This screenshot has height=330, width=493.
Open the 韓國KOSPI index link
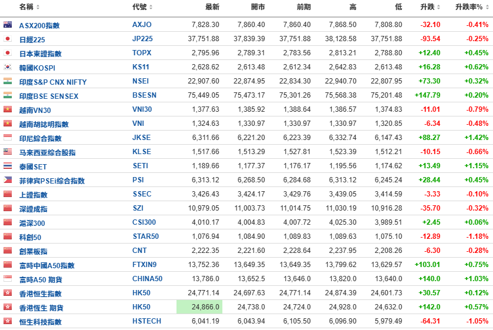(37, 68)
